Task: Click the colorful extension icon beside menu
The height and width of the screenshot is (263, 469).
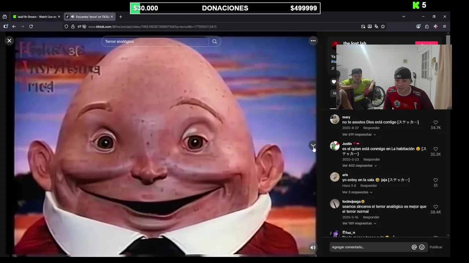Action: (436, 26)
